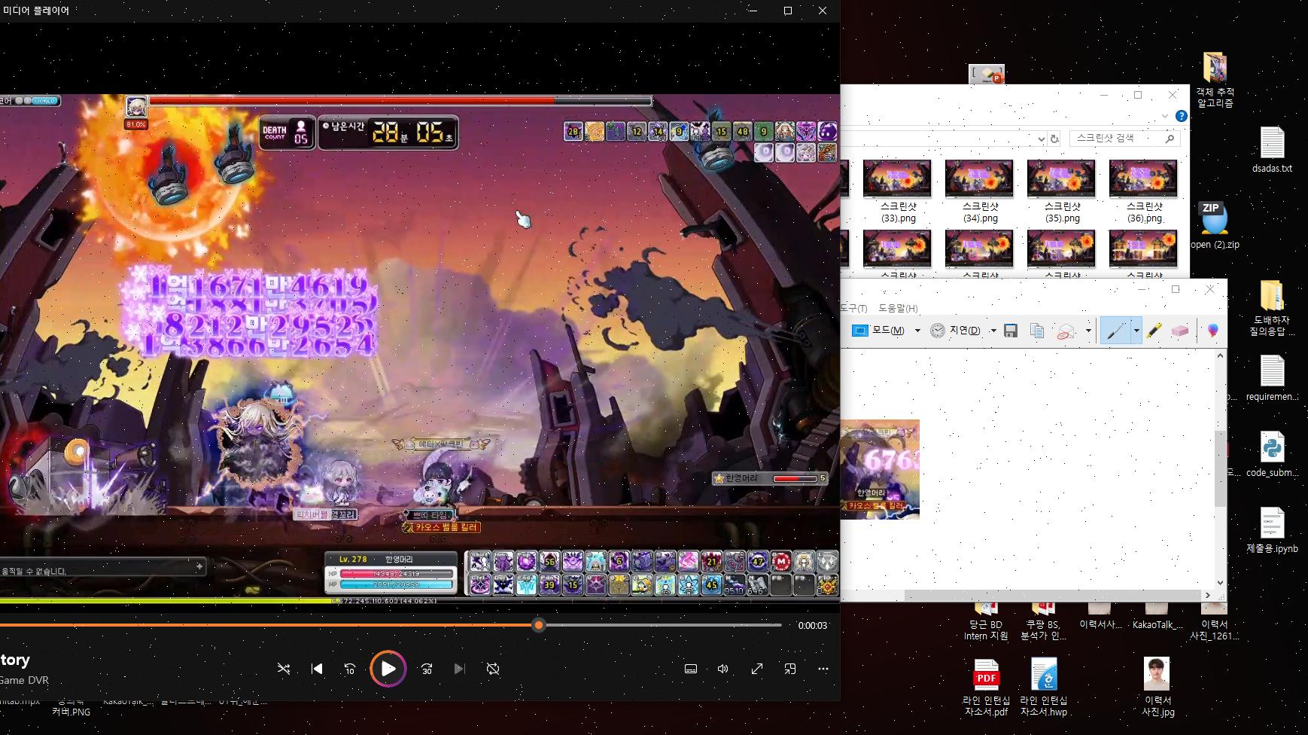
Task: Select the 객체 추적 알고리즘 desktop folder
Action: click(1215, 81)
